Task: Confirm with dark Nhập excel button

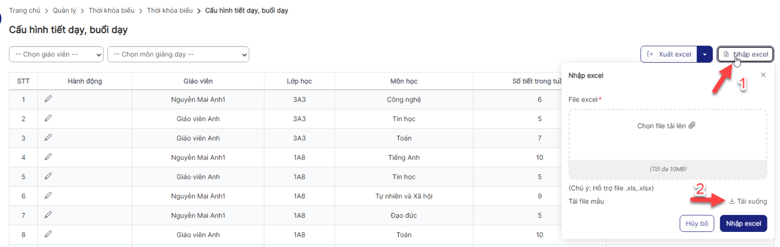Action: point(743,224)
